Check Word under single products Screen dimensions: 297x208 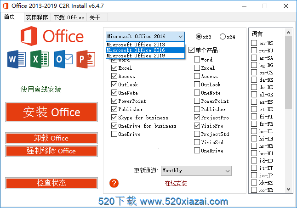click(x=197, y=59)
